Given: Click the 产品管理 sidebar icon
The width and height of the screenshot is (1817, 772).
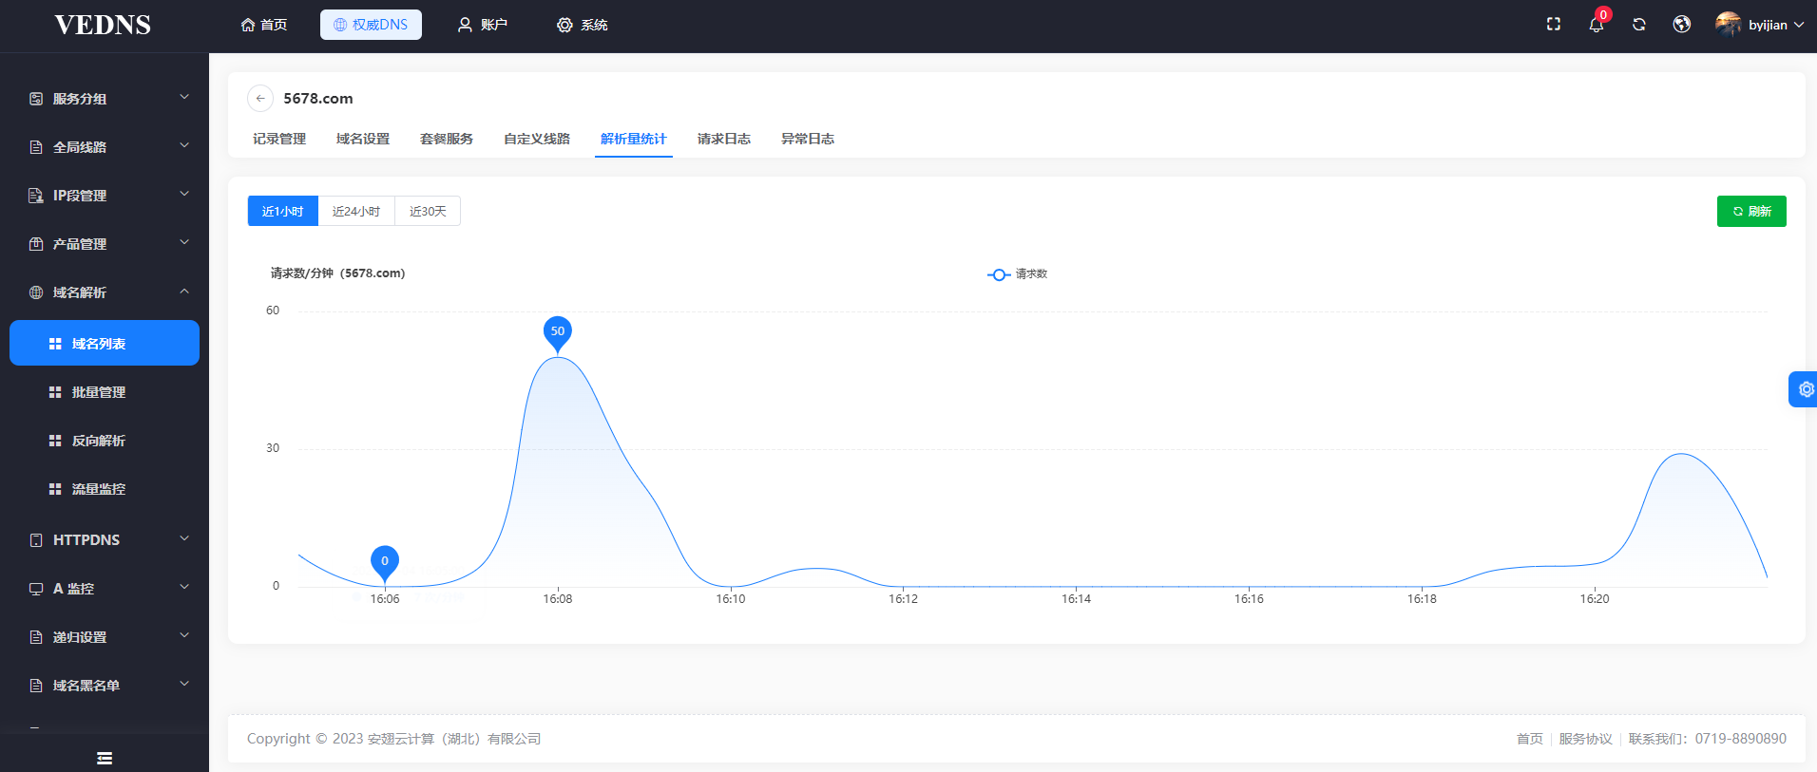Looking at the screenshot, I should tap(36, 244).
